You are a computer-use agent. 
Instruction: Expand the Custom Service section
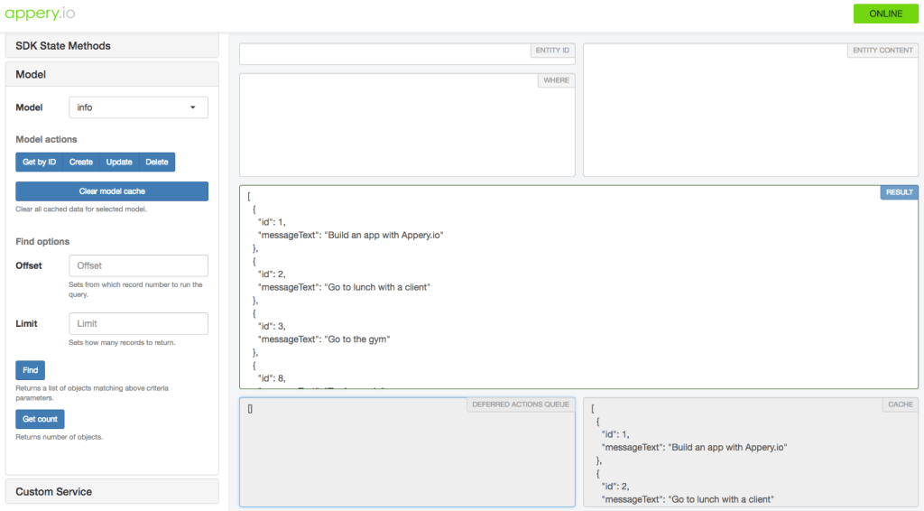point(112,491)
